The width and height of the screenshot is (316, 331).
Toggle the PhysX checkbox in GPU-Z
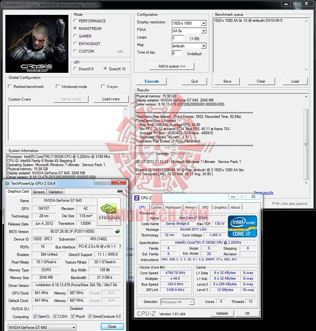pyautogui.click(x=72, y=316)
